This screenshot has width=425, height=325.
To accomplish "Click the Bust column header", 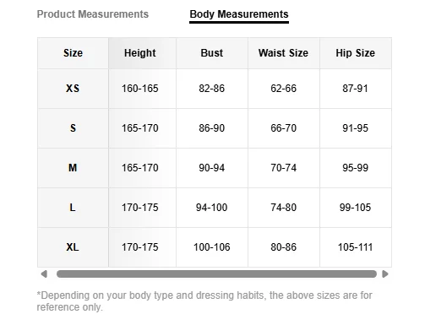I will tap(212, 53).
